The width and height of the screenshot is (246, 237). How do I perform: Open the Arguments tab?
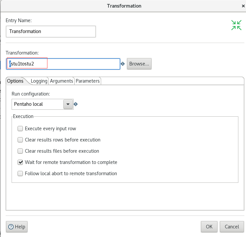(x=62, y=81)
